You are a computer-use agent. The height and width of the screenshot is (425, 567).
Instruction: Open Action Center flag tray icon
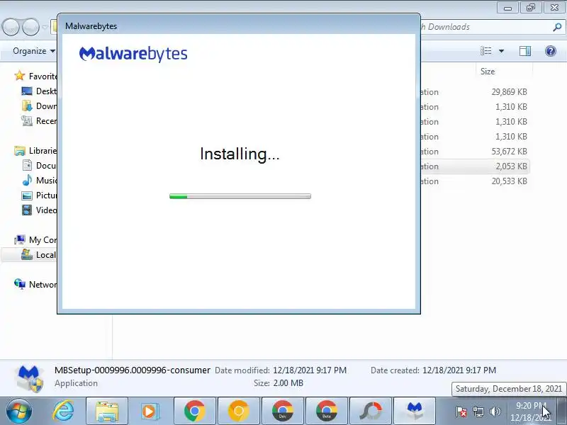click(461, 412)
